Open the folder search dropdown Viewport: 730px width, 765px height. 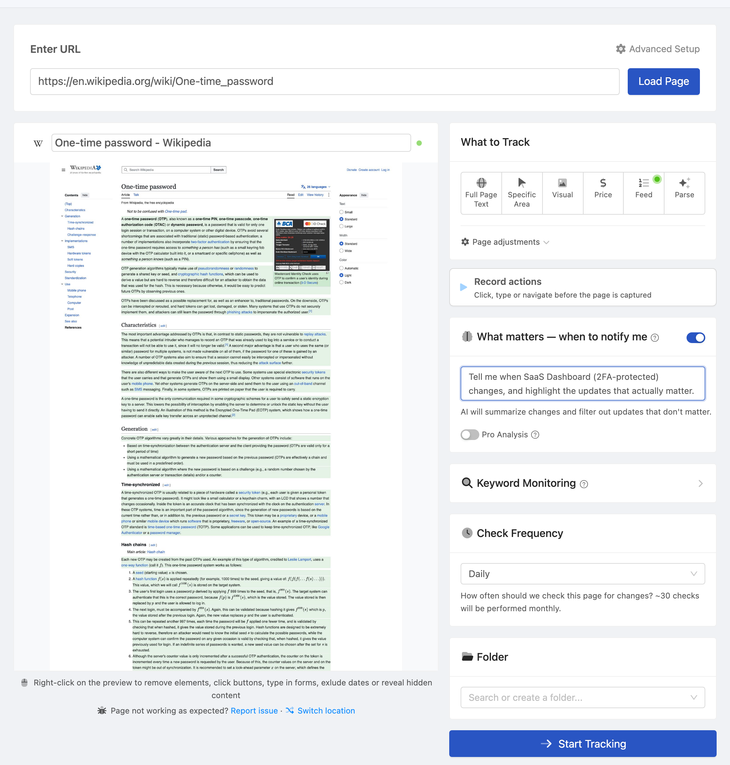pos(583,697)
